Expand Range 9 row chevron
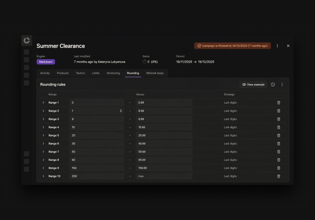This screenshot has width=315, height=220. point(43,168)
